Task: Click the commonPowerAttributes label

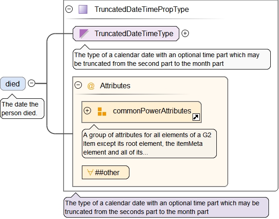Action: (152, 111)
